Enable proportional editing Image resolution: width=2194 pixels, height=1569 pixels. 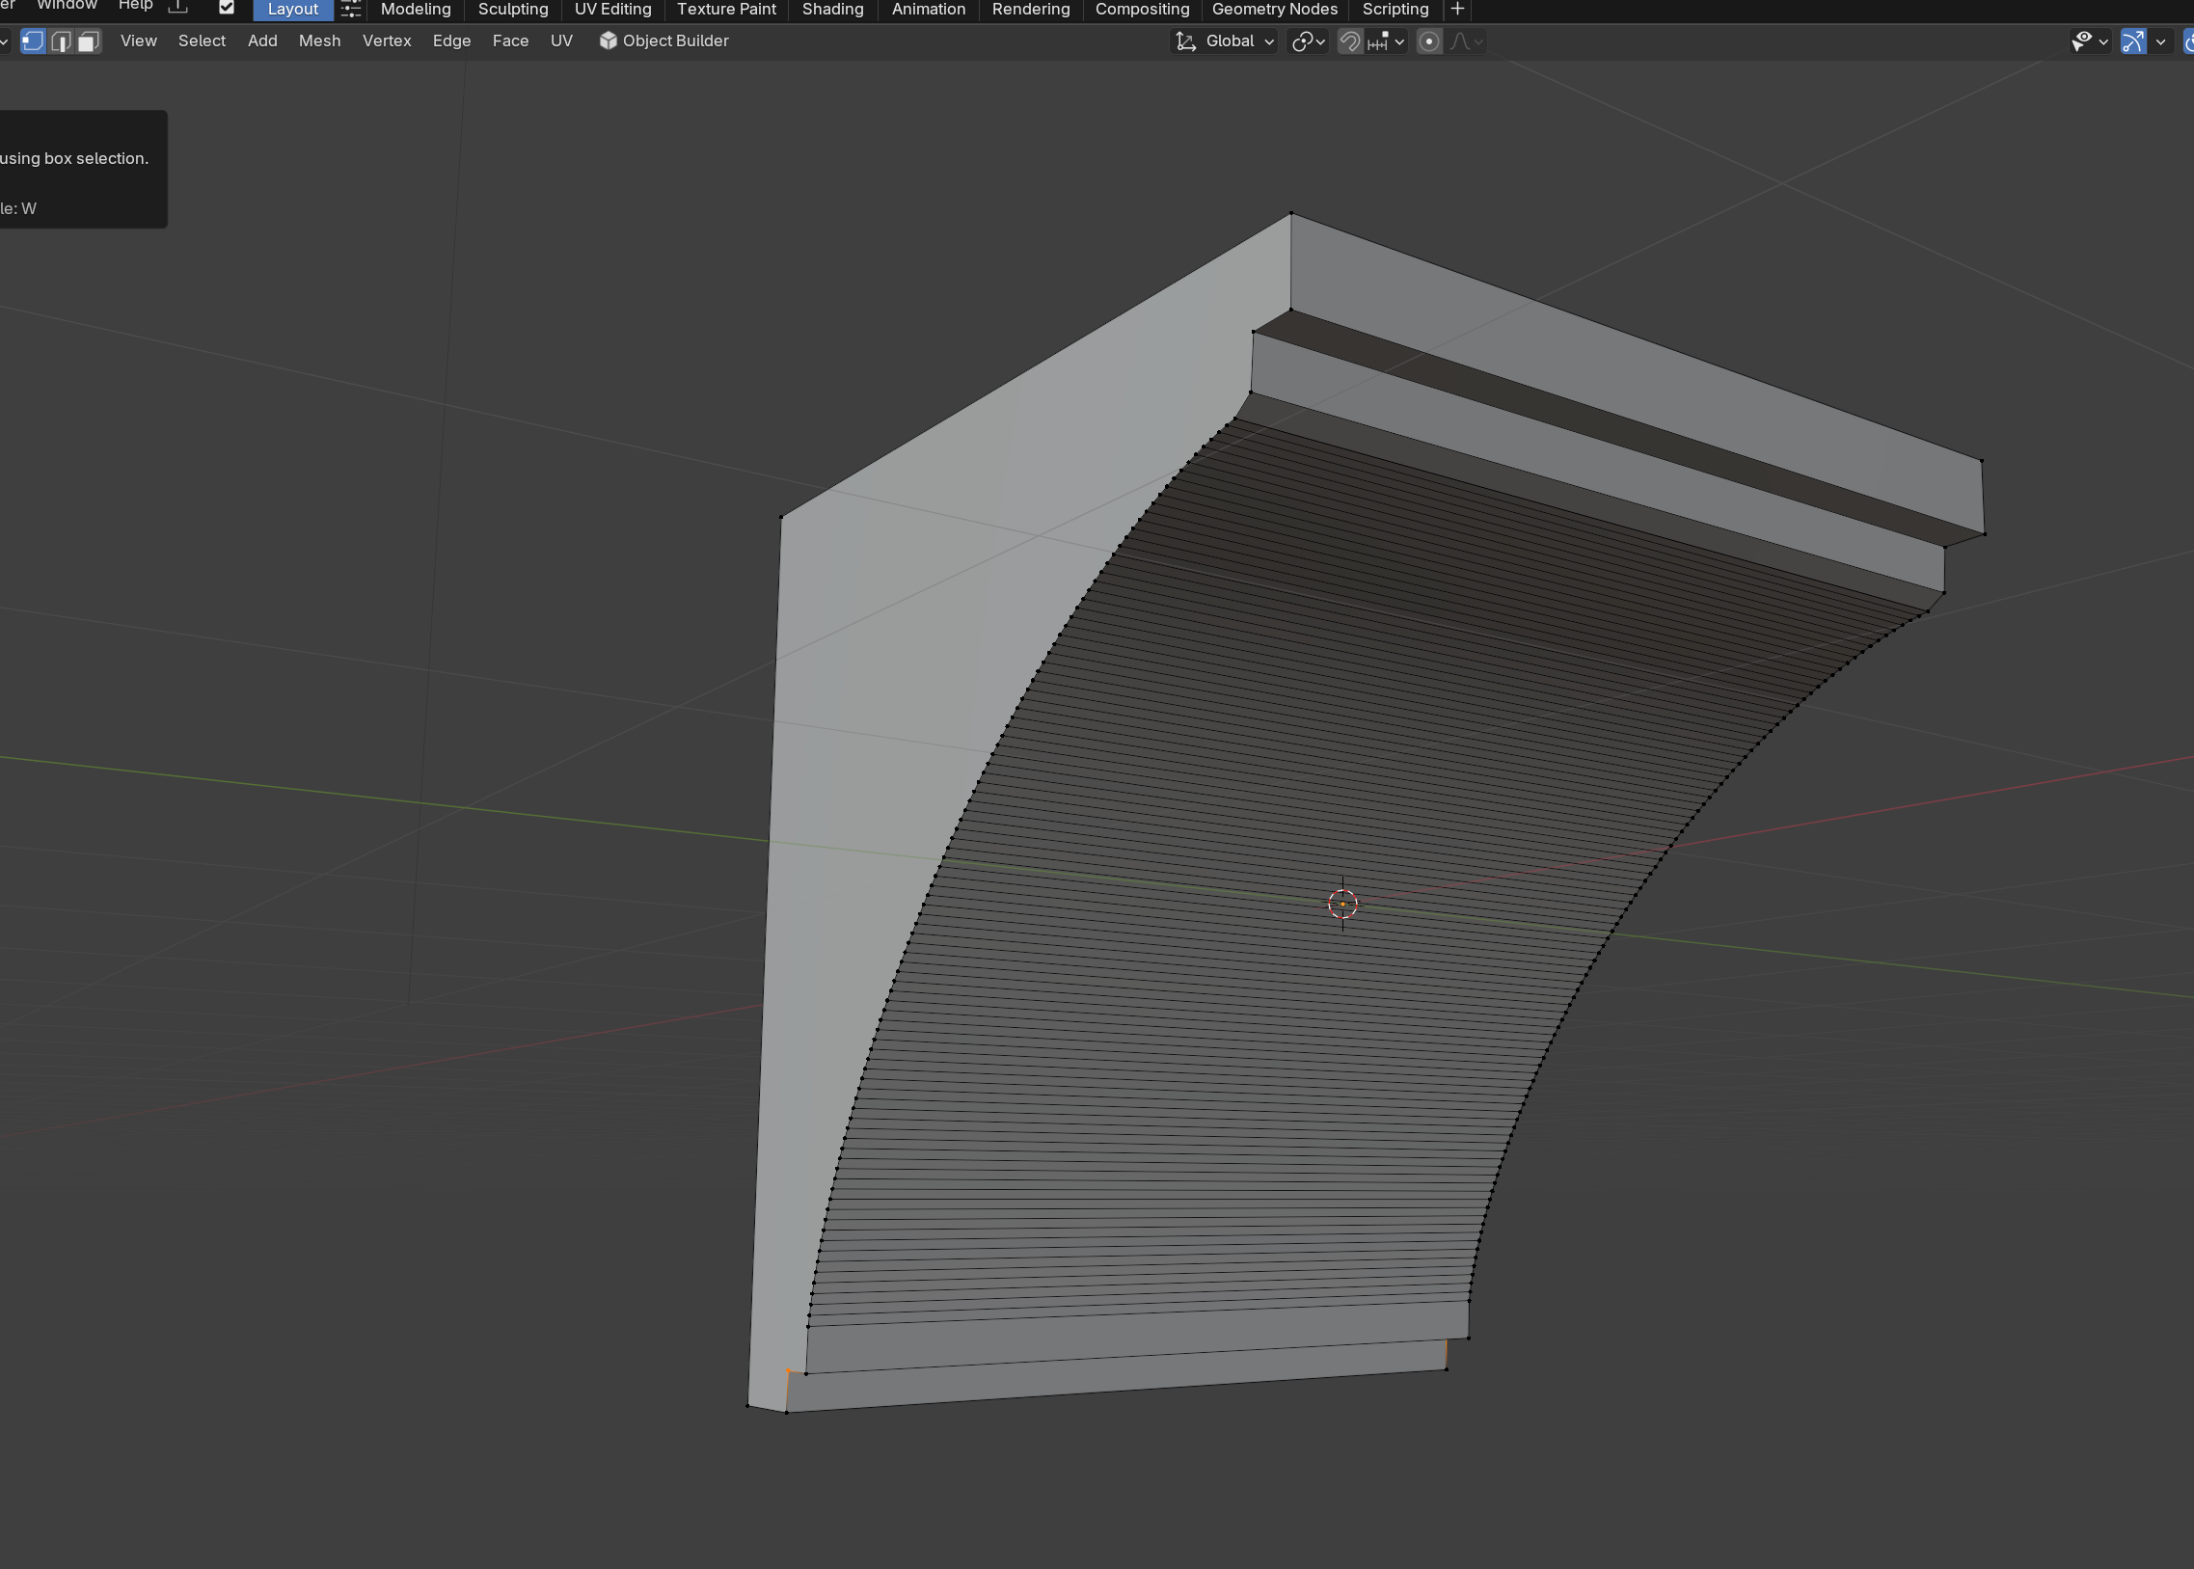pos(1429,41)
